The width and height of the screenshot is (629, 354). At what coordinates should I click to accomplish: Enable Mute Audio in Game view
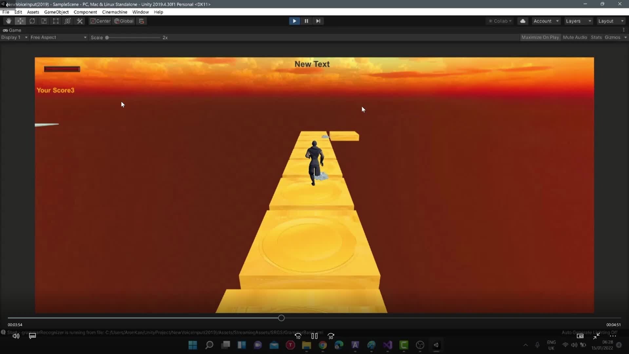(575, 37)
